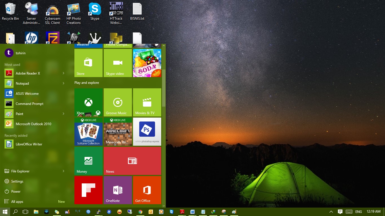Image resolution: width=385 pixels, height=216 pixels.
Task: Click scrollbar down arrow in Start tiles
Action: 163,206
